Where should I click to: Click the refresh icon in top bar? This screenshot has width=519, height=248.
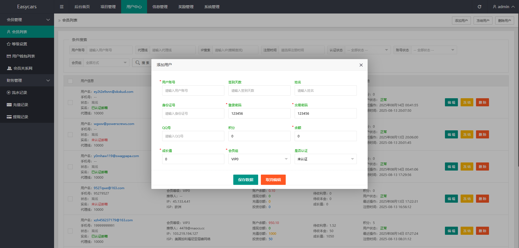(x=479, y=7)
